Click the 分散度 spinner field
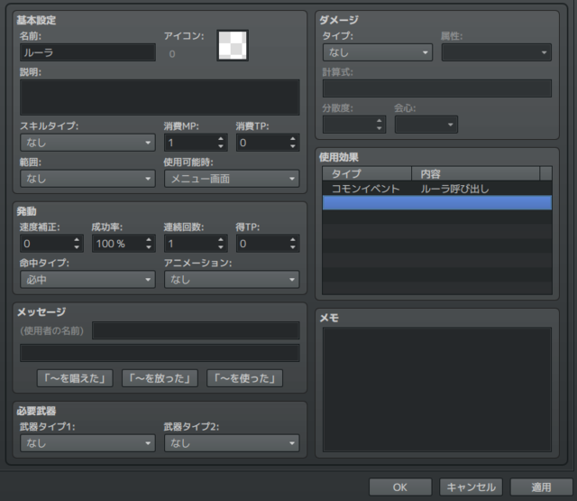Viewport: 577px width, 501px height. pyautogui.click(x=354, y=125)
